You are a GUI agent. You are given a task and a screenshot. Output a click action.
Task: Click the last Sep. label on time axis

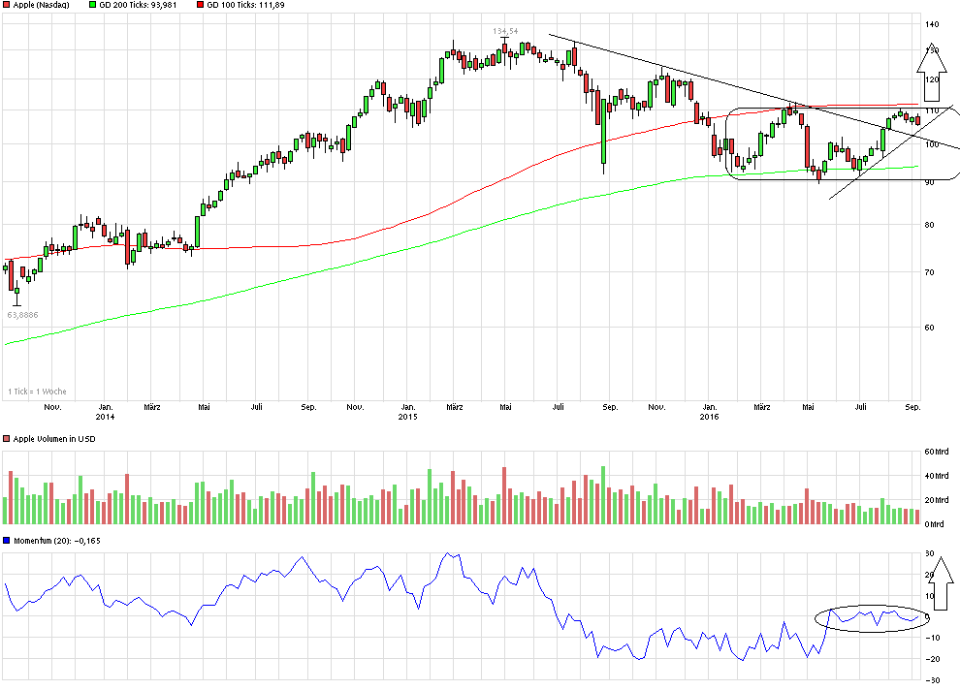click(912, 407)
